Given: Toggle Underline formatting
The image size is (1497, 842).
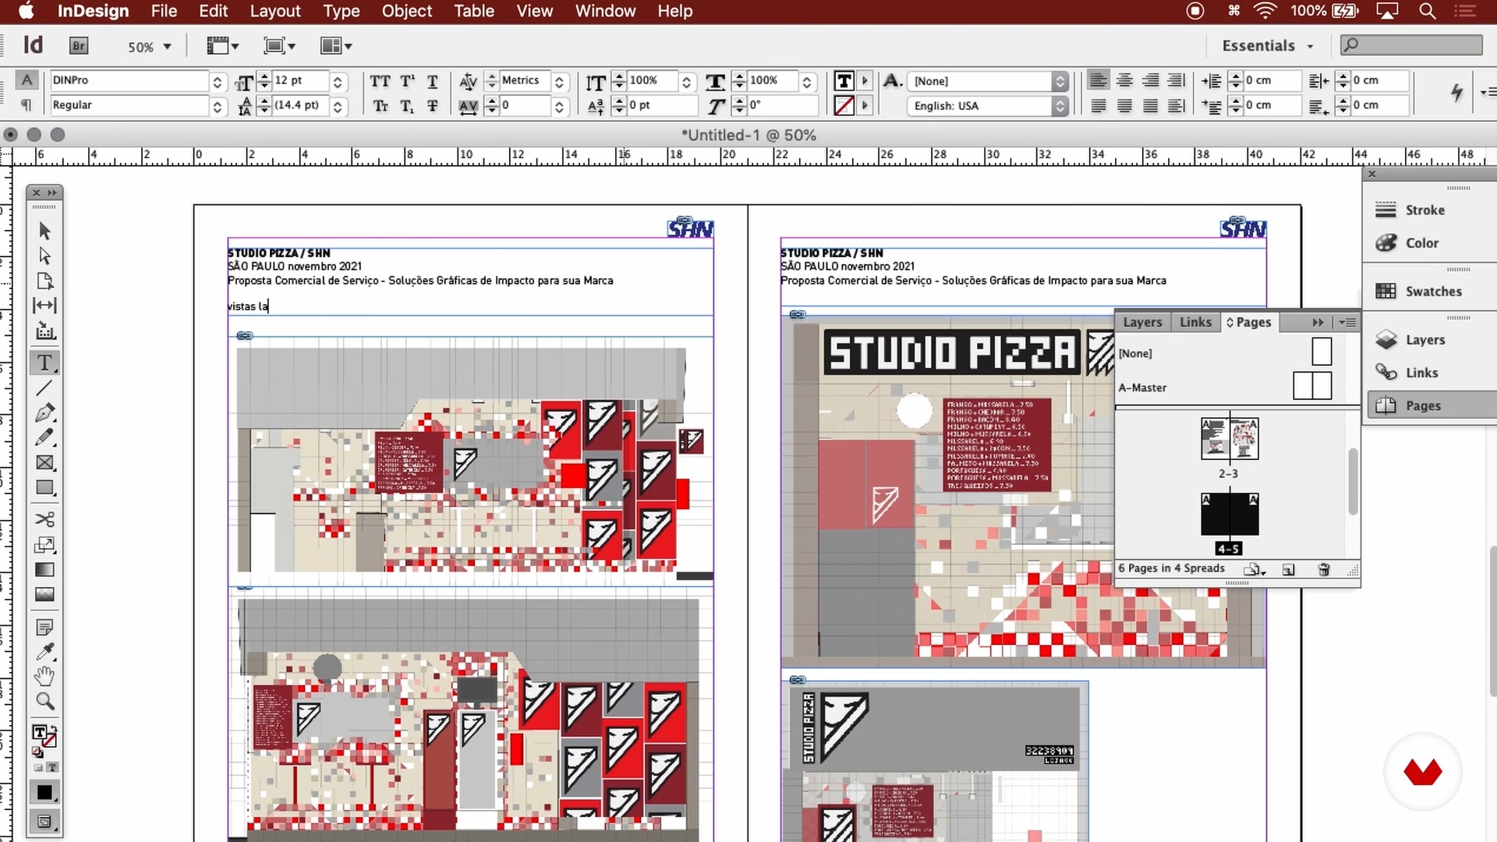Looking at the screenshot, I should click(433, 81).
